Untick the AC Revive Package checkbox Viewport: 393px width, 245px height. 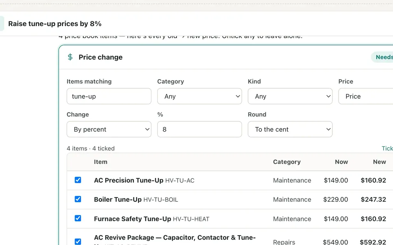[x=78, y=241]
